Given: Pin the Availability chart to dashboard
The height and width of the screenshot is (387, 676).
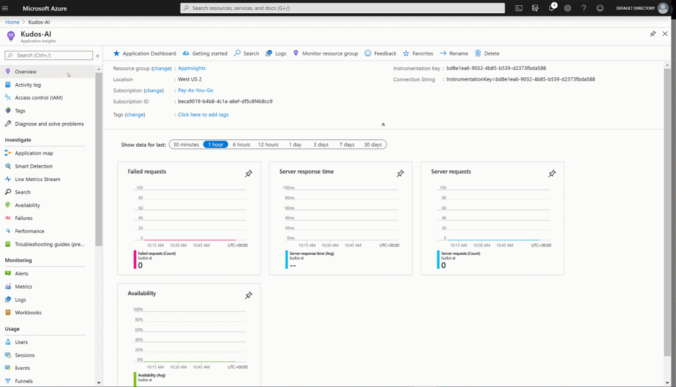Looking at the screenshot, I should [x=248, y=295].
